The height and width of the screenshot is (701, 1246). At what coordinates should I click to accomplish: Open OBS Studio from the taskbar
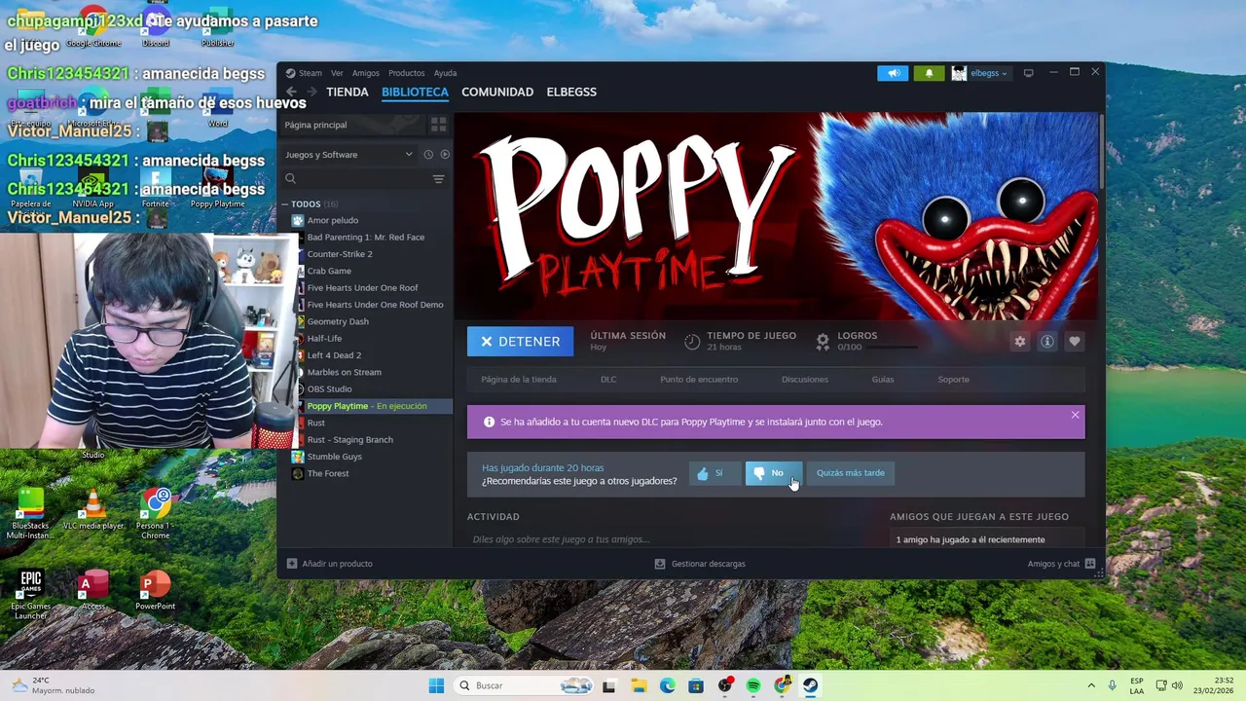click(724, 685)
